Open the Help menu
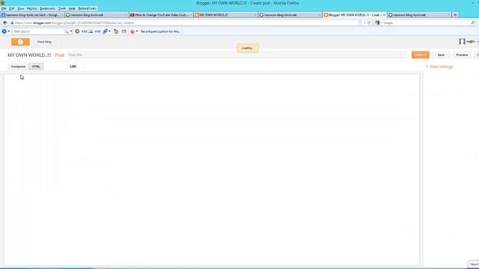Screen dimensions: 479x269 tap(72, 8)
